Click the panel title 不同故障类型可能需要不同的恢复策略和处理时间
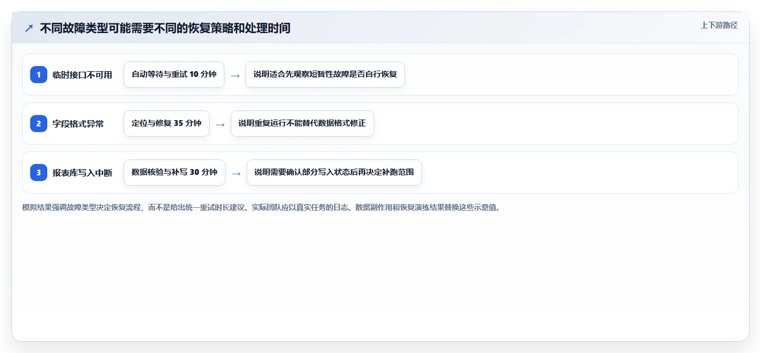This screenshot has height=353, width=761. pos(165,28)
